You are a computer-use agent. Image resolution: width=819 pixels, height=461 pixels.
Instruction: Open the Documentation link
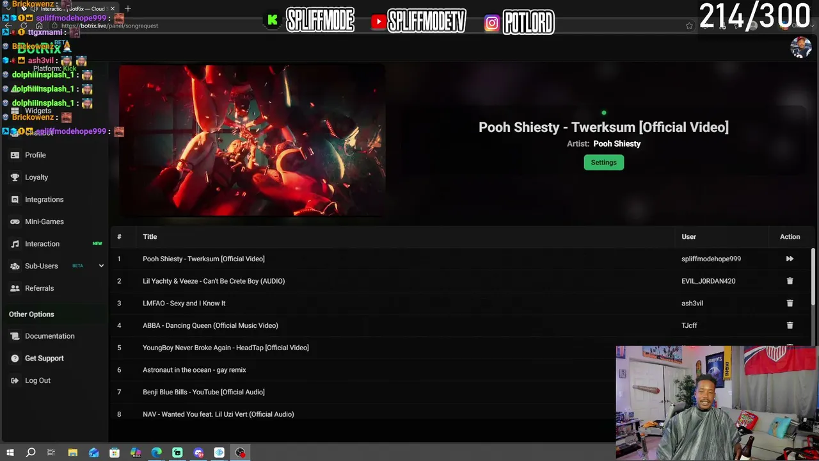(50, 336)
